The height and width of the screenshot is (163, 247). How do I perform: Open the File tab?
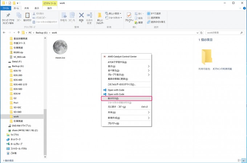click(6, 8)
